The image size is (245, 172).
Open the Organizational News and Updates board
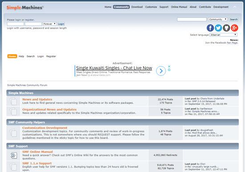[49, 109]
